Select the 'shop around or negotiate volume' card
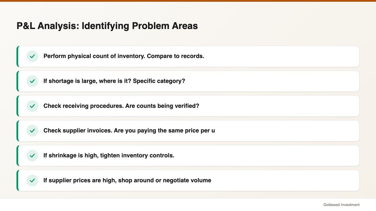376x211 pixels. [188, 181]
